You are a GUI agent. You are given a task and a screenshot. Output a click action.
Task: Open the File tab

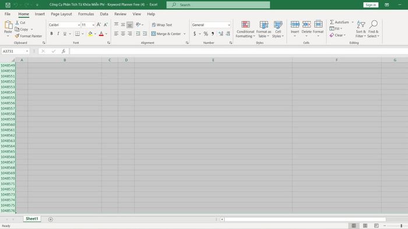[8, 14]
